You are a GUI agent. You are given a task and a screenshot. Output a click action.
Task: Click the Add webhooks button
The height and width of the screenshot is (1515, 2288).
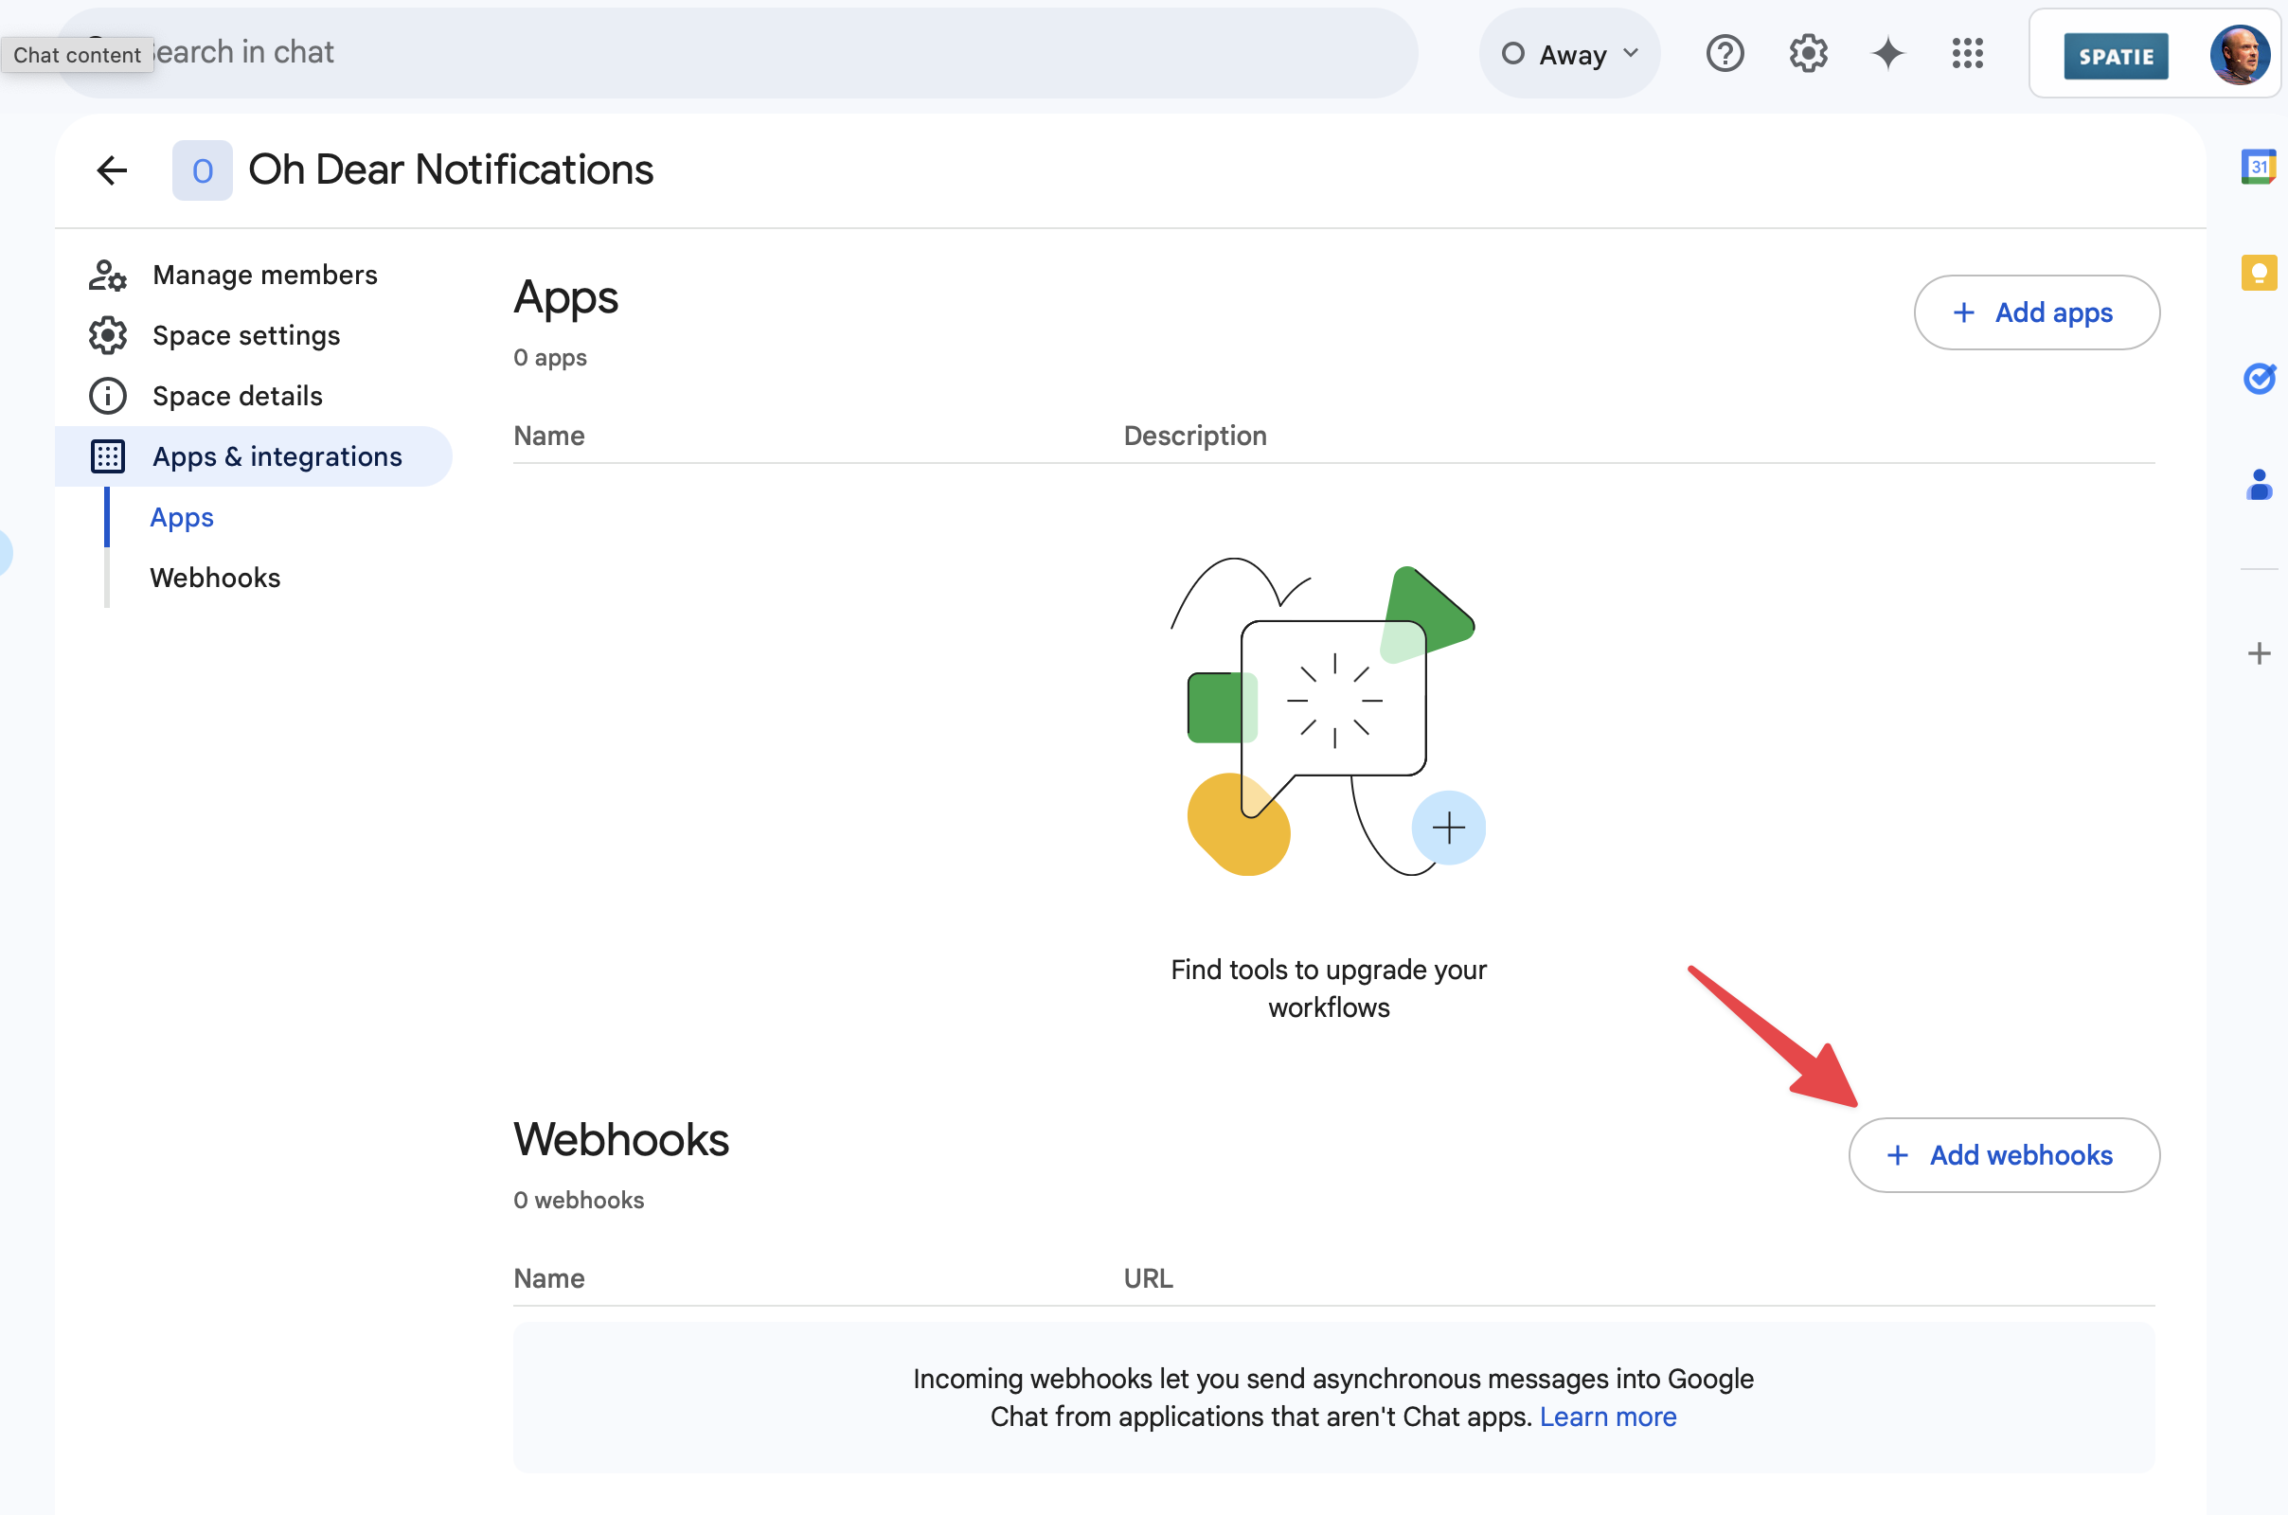point(2004,1154)
